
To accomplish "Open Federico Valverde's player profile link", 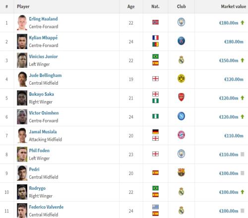I will click(x=46, y=207).
